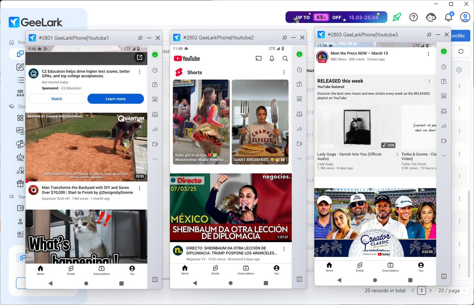Open the C2 Education ad options menu
This screenshot has height=305, width=474.
click(140, 72)
